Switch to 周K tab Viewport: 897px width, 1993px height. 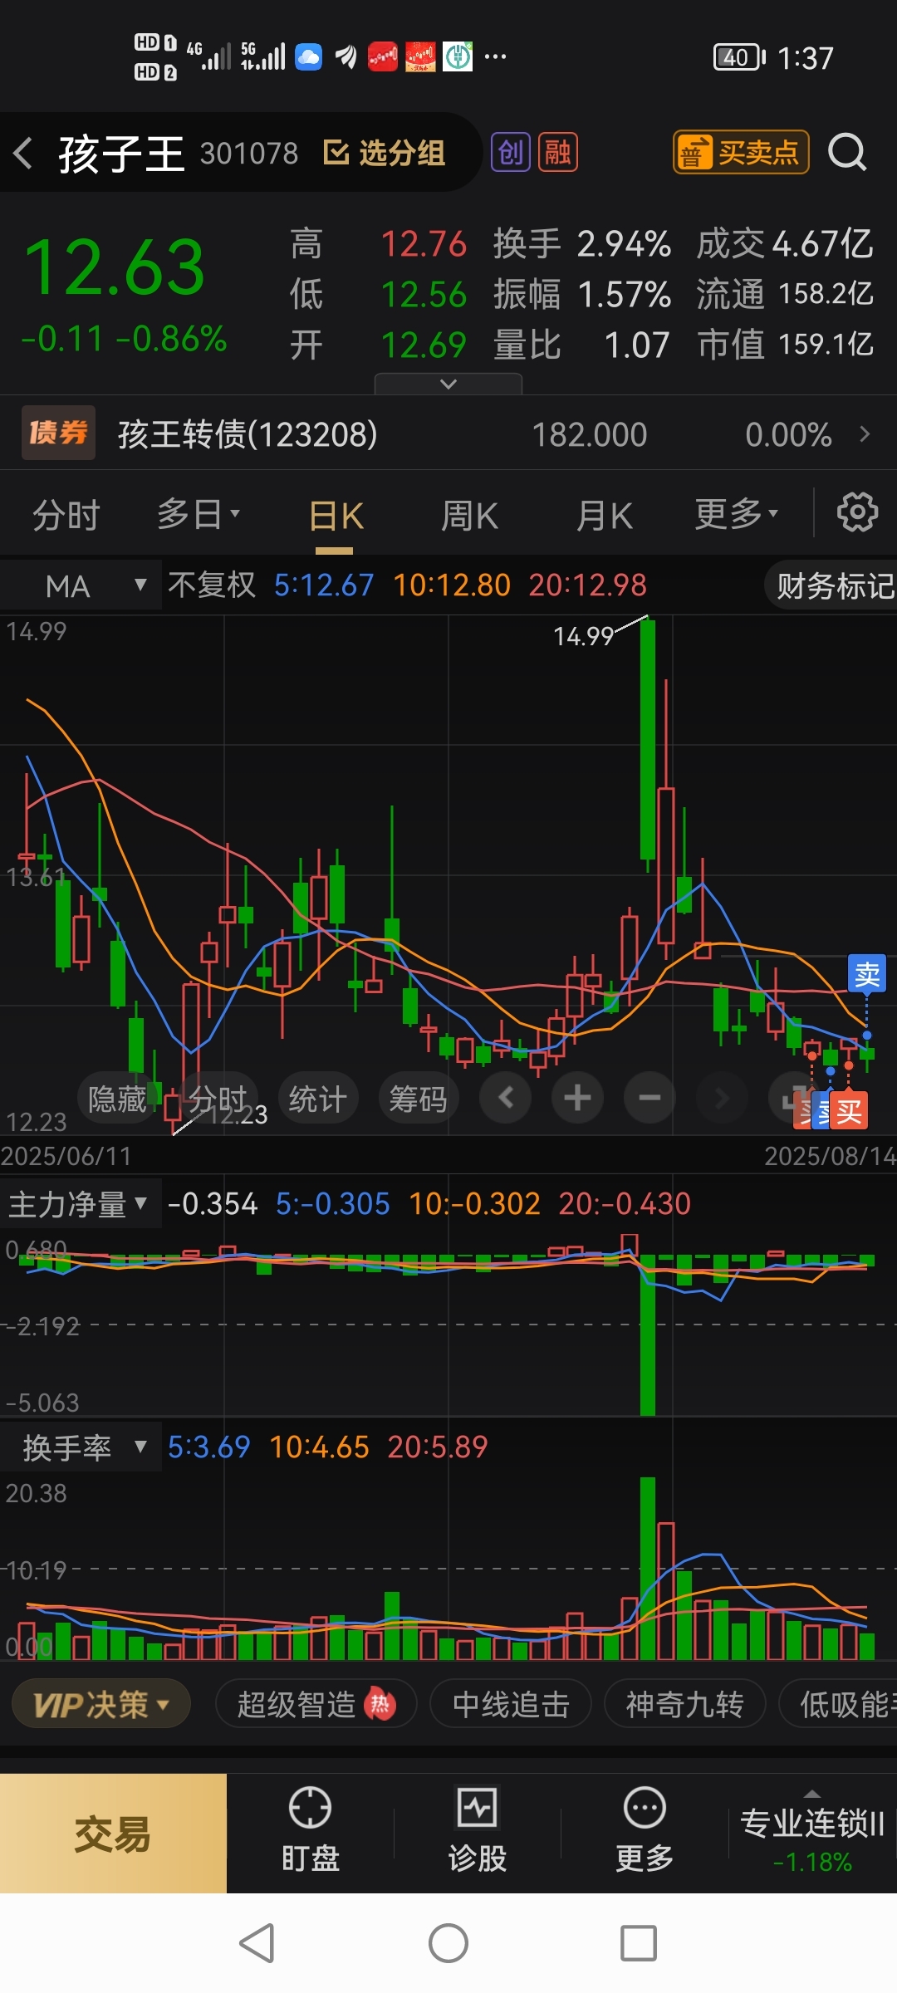(x=469, y=516)
